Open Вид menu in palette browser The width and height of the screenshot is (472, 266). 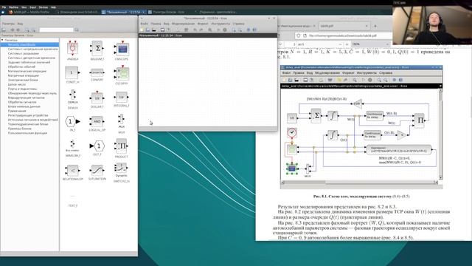coord(20,24)
